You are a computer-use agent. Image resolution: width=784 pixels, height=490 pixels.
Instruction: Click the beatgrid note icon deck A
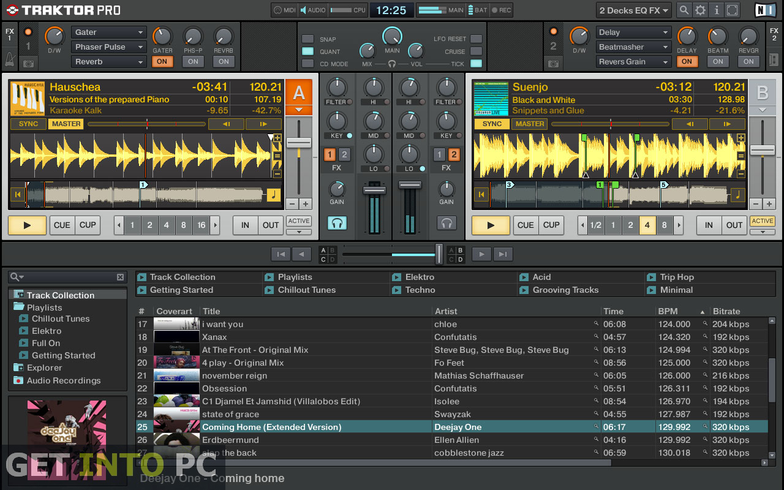click(x=273, y=195)
